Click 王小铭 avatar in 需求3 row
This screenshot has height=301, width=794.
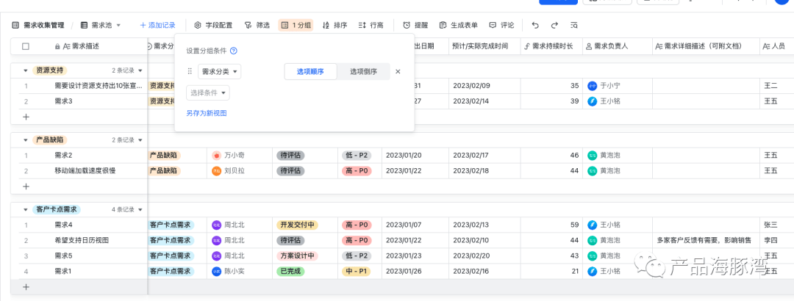click(592, 101)
